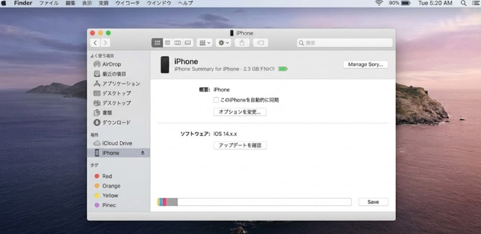Eject the iPhone from the sidebar
Viewport: 481px width, 234px height.
tap(142, 153)
